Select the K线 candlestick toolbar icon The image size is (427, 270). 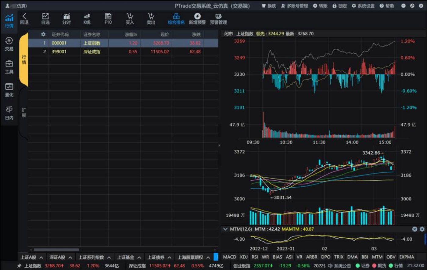[x=87, y=19]
